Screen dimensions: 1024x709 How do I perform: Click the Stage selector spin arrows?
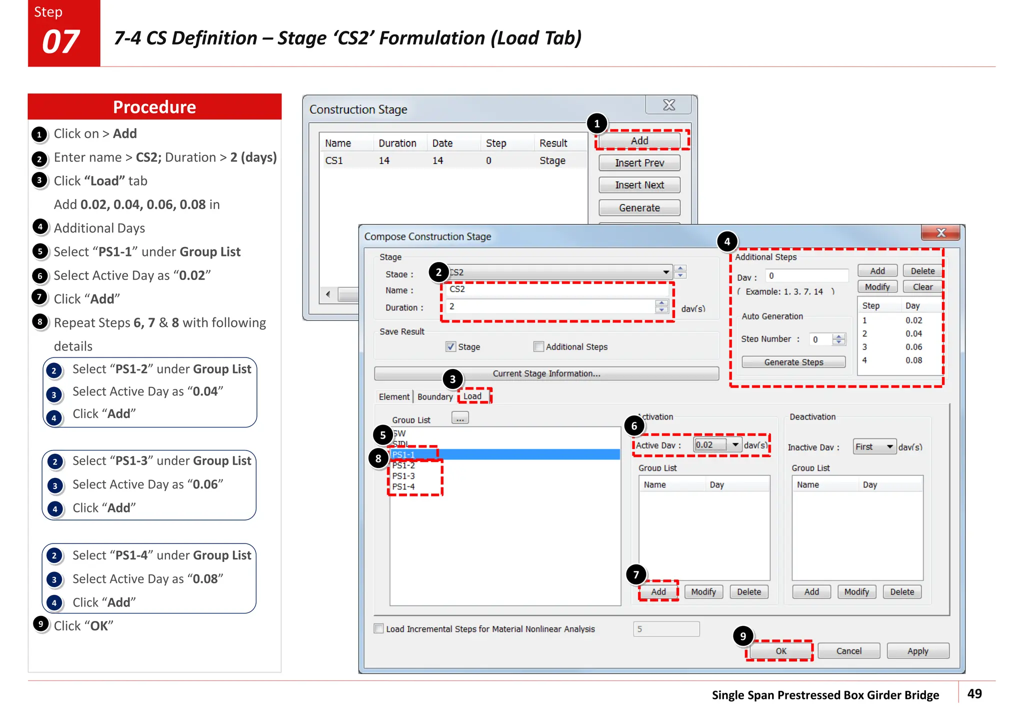680,271
